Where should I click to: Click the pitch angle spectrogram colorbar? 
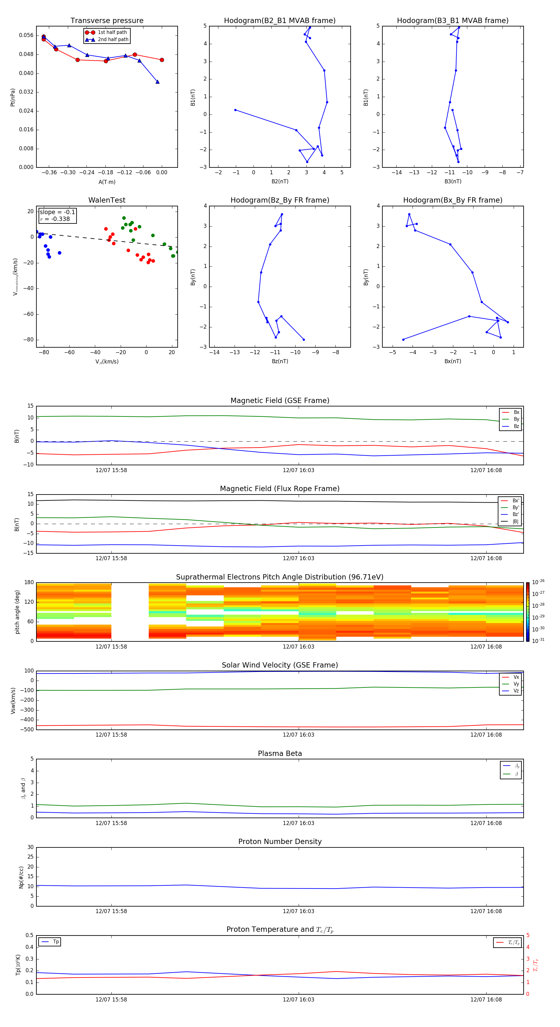[x=528, y=612]
